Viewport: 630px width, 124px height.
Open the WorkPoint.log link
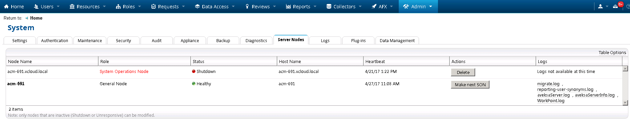[x=551, y=101]
